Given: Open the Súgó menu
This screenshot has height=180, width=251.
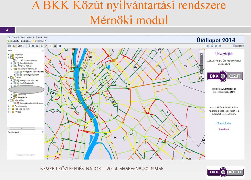Looking at the screenshot, I should point(45,37).
